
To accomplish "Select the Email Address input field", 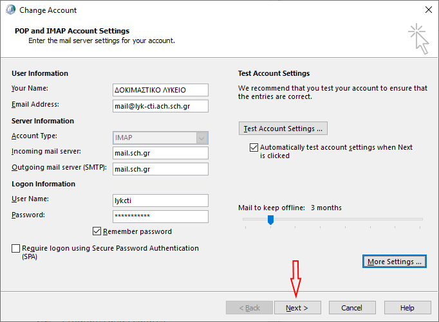I will click(160, 106).
